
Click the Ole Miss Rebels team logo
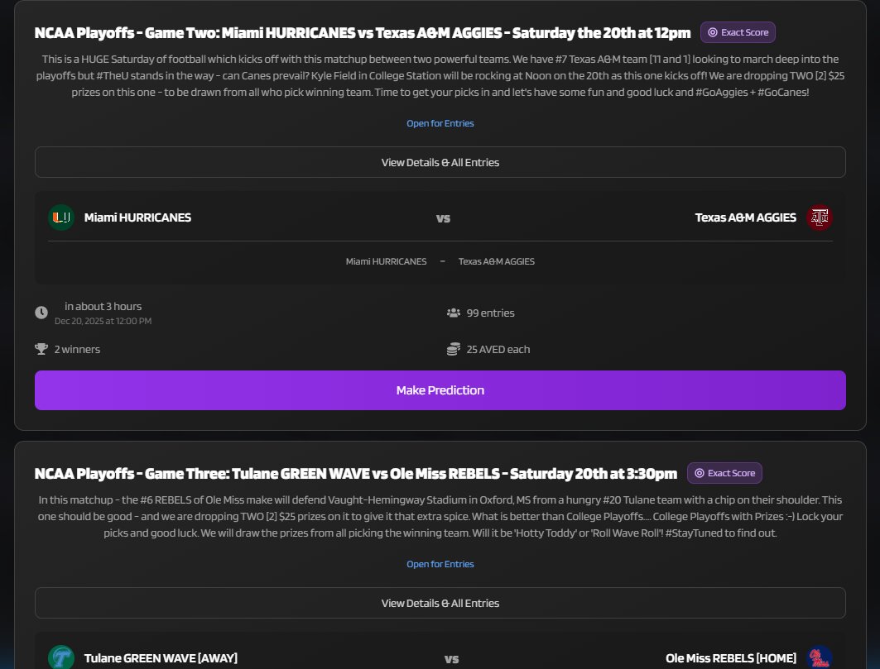coord(819,657)
